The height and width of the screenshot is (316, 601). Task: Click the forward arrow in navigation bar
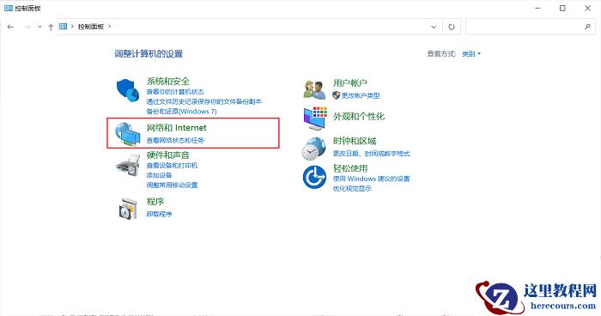click(27, 27)
